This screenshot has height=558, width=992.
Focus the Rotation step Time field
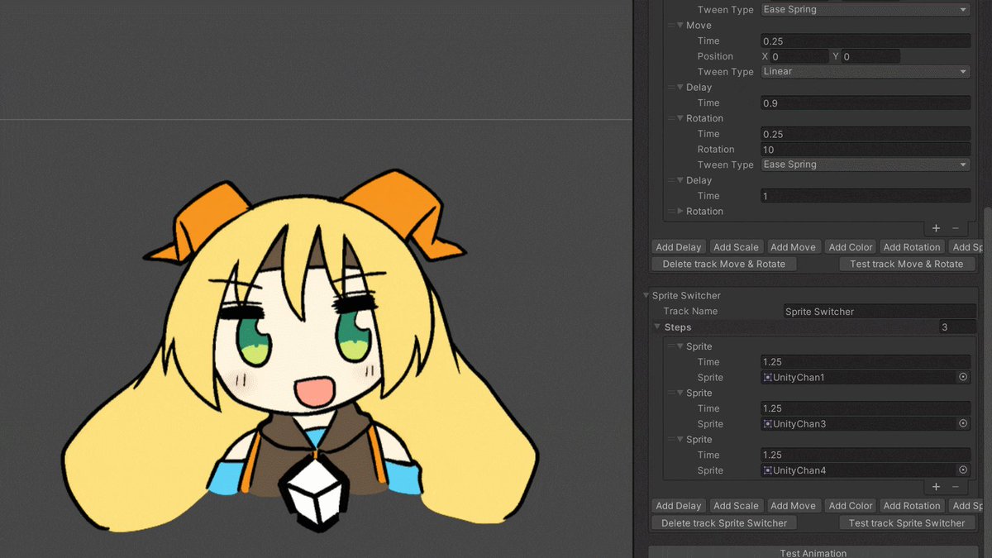point(866,134)
